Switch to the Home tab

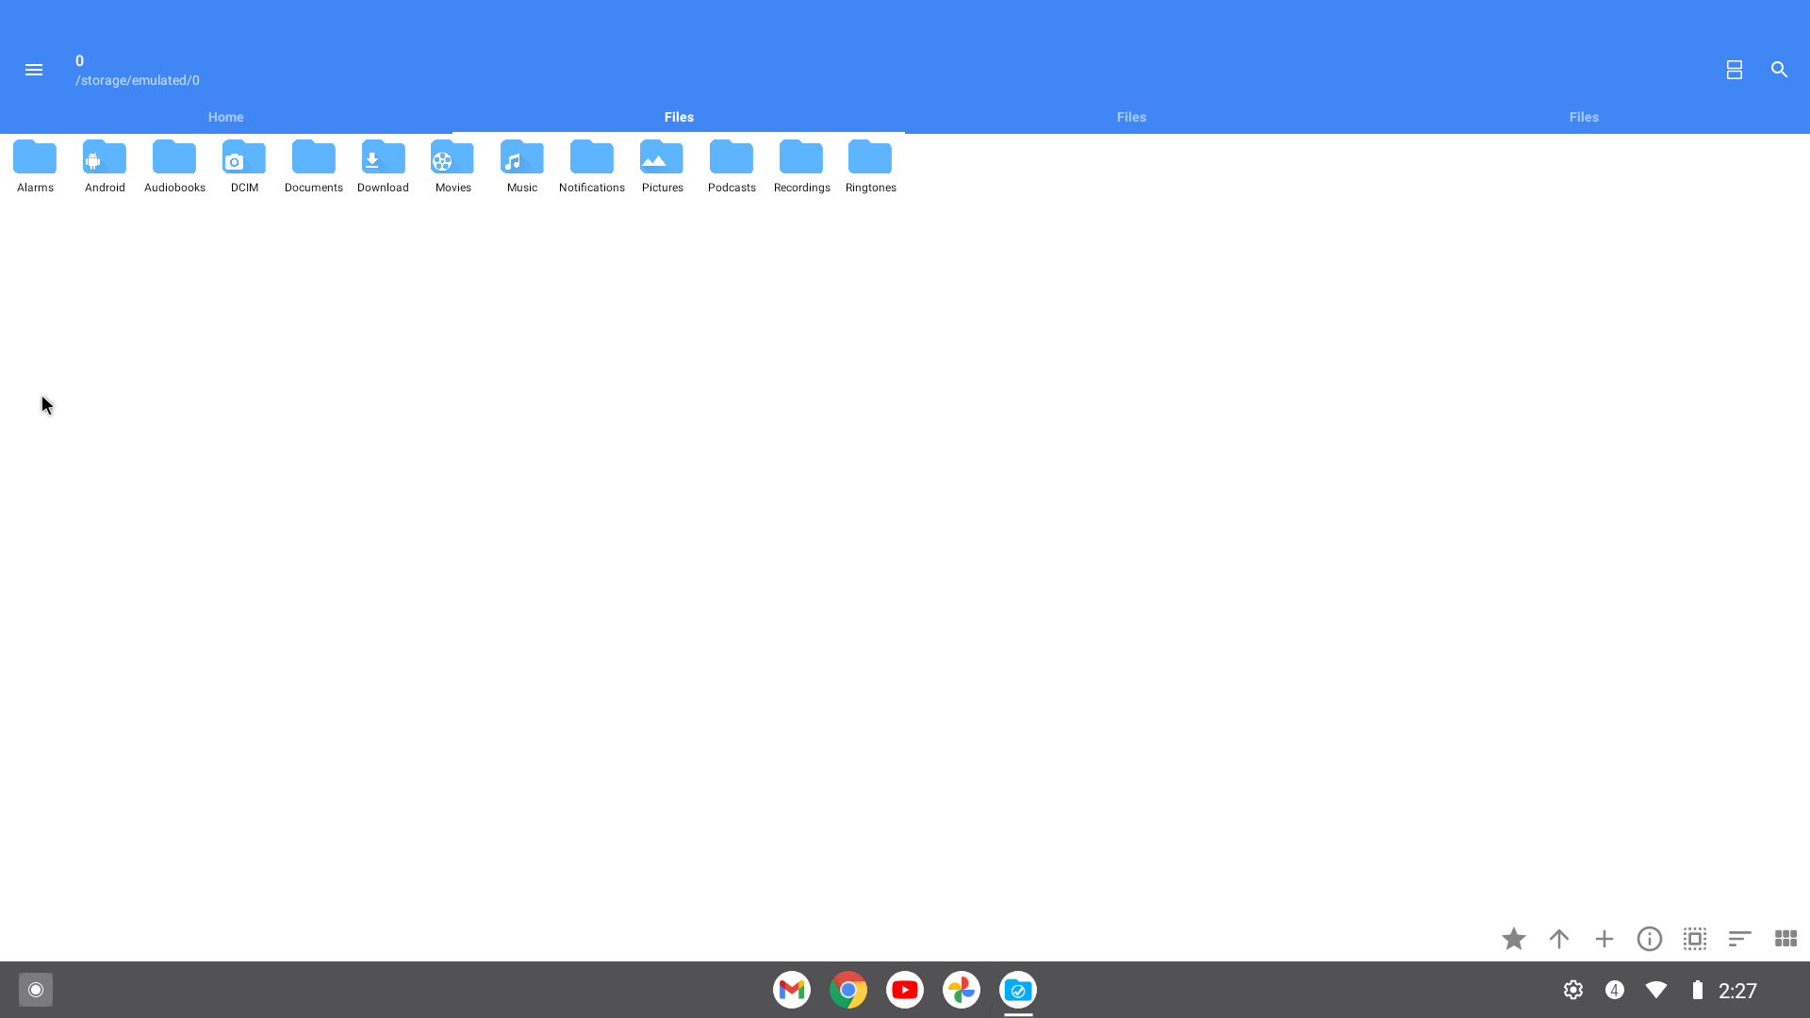pyautogui.click(x=225, y=117)
